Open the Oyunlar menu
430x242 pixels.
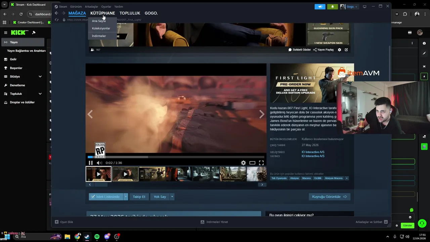tap(106, 7)
